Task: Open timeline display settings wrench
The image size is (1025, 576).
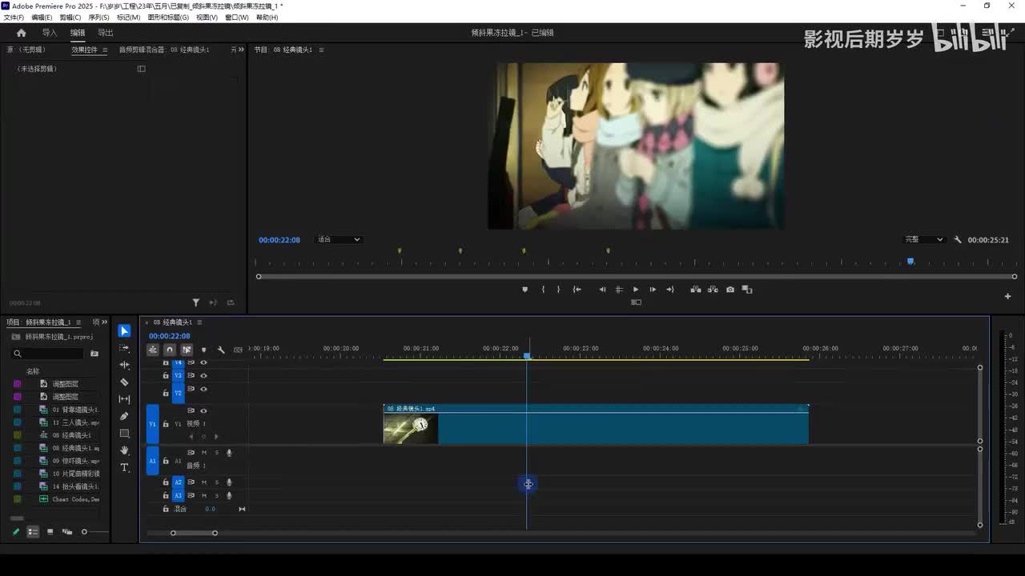Action: coord(221,350)
